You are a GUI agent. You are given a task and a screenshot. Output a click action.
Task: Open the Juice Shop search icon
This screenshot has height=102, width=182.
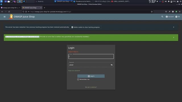(x=162, y=17)
